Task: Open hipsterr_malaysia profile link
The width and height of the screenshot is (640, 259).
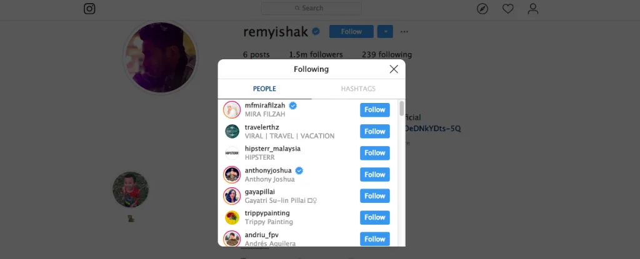Action: pyautogui.click(x=272, y=149)
